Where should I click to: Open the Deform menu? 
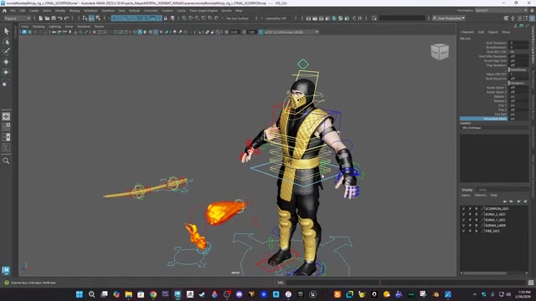[134, 11]
